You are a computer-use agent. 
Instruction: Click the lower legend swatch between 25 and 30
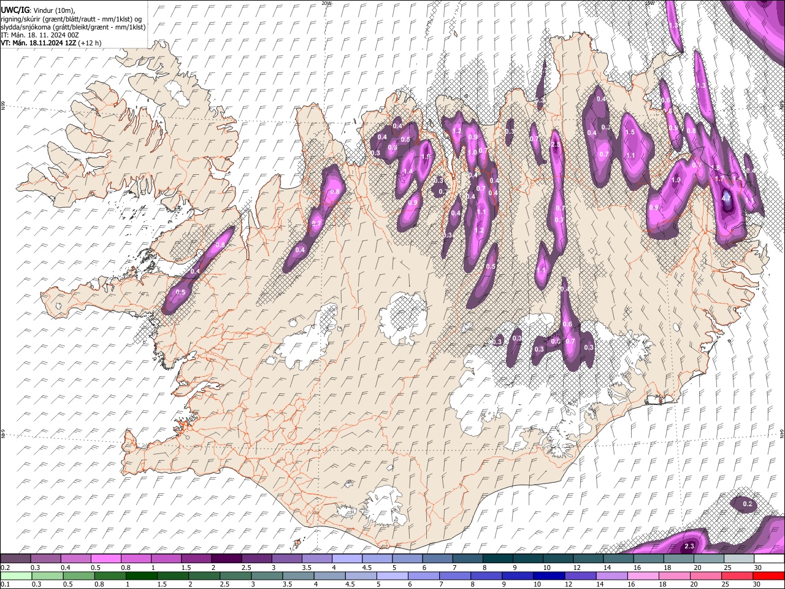[x=737, y=576]
